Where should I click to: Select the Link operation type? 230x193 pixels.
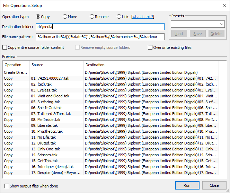point(119,17)
